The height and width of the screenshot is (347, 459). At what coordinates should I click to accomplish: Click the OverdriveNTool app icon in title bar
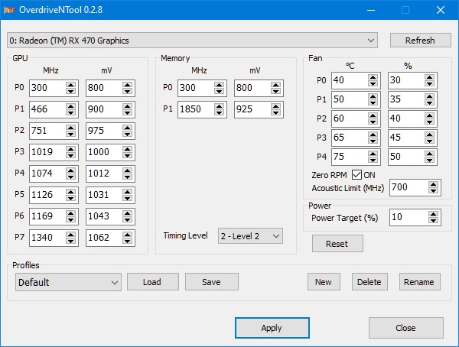pos(9,10)
